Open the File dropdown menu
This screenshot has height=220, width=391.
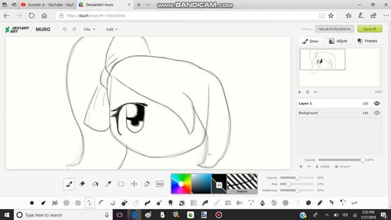pos(90,29)
